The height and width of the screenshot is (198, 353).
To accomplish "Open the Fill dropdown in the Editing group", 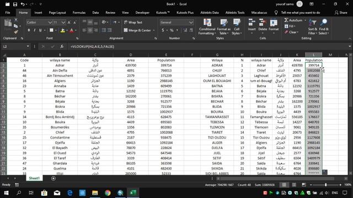I will [x=290, y=26].
